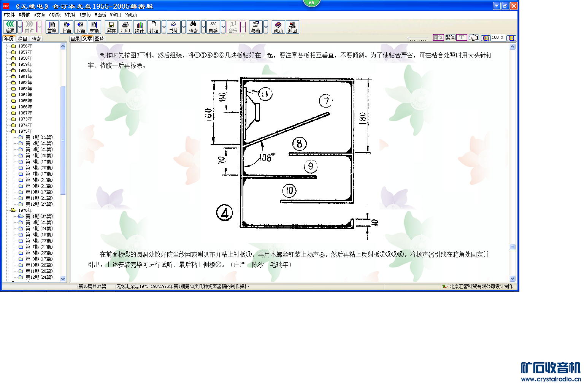Image resolution: width=584 pixels, height=384 pixels.
Task: Start auto-play with the 自播 icon
Action: [213, 27]
